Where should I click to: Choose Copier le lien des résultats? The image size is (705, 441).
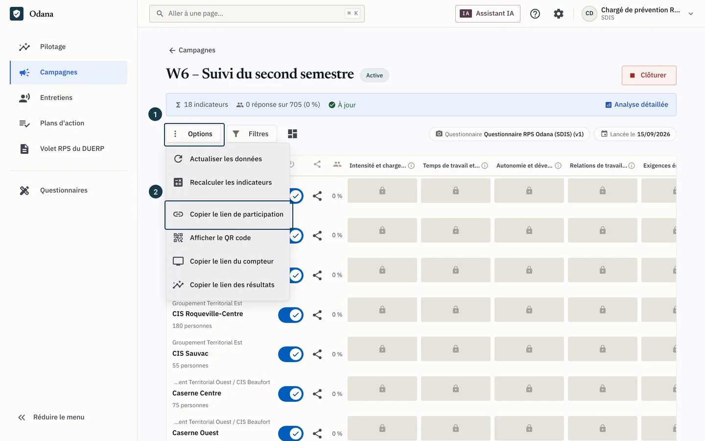point(228,285)
